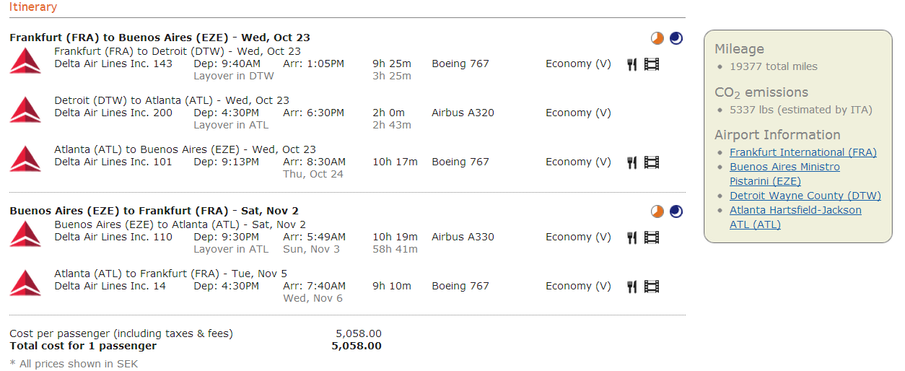
Task: Click the meal icon for flight 101
Action: (632, 162)
